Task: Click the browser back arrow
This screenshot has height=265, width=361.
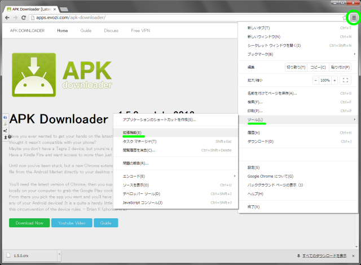Action: (7, 17)
